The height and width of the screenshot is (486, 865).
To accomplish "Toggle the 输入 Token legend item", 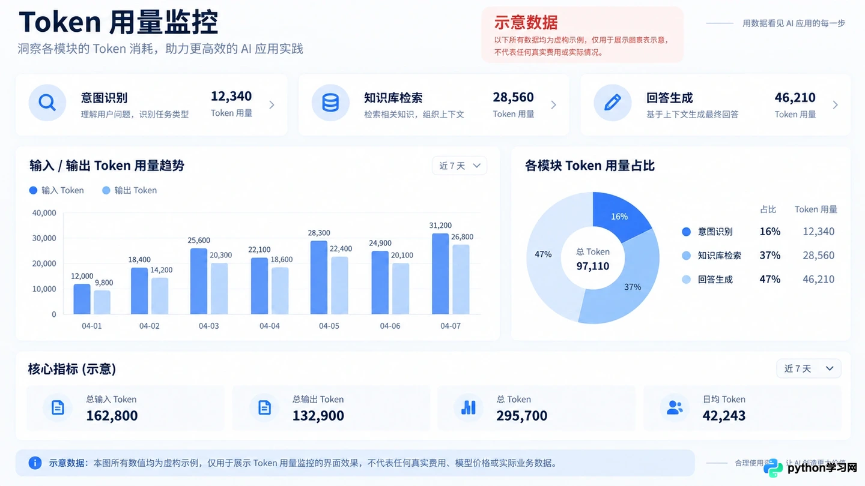I will coord(56,190).
